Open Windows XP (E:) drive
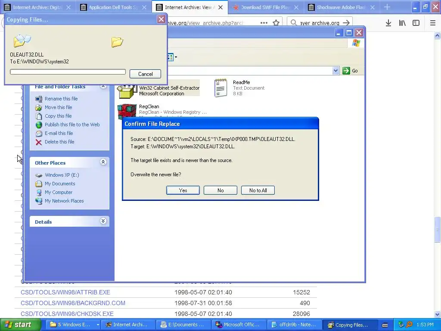441x331 pixels. pyautogui.click(x=62, y=175)
